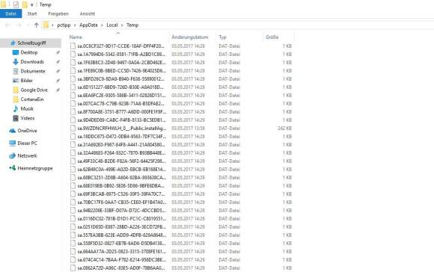Viewport: 434px width, 272px height.
Task: Click the Google Drive folder icon
Action: coord(16,90)
